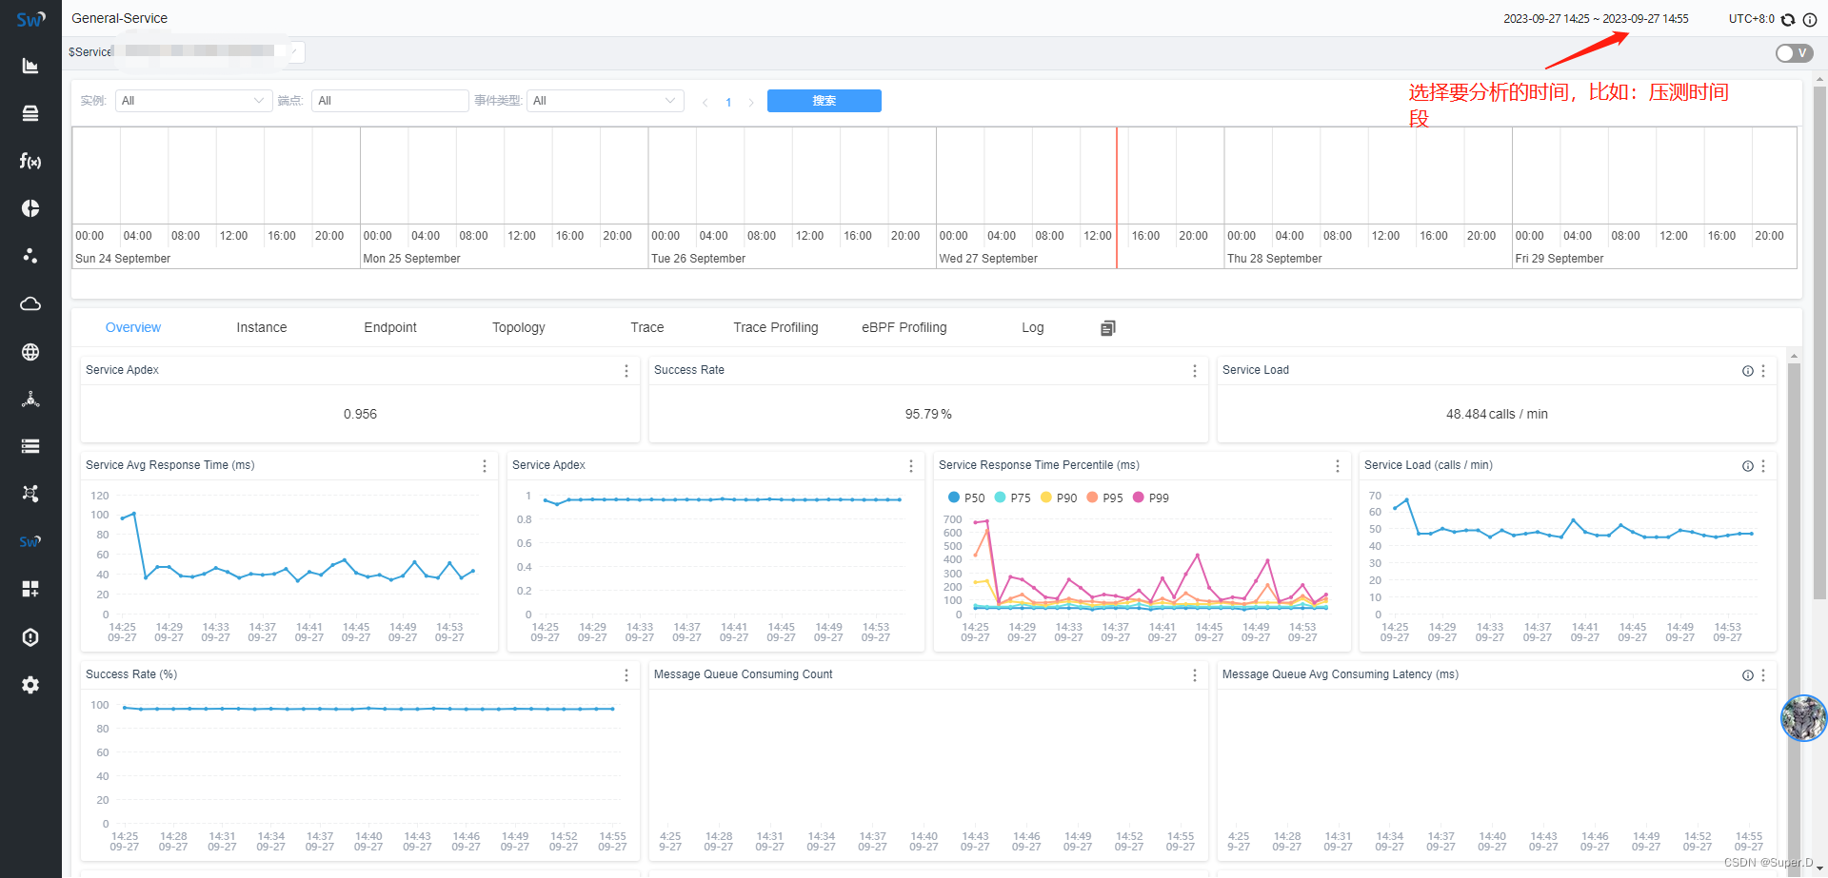Image resolution: width=1828 pixels, height=878 pixels.
Task: Toggle the V view mode switch
Action: tap(1794, 53)
